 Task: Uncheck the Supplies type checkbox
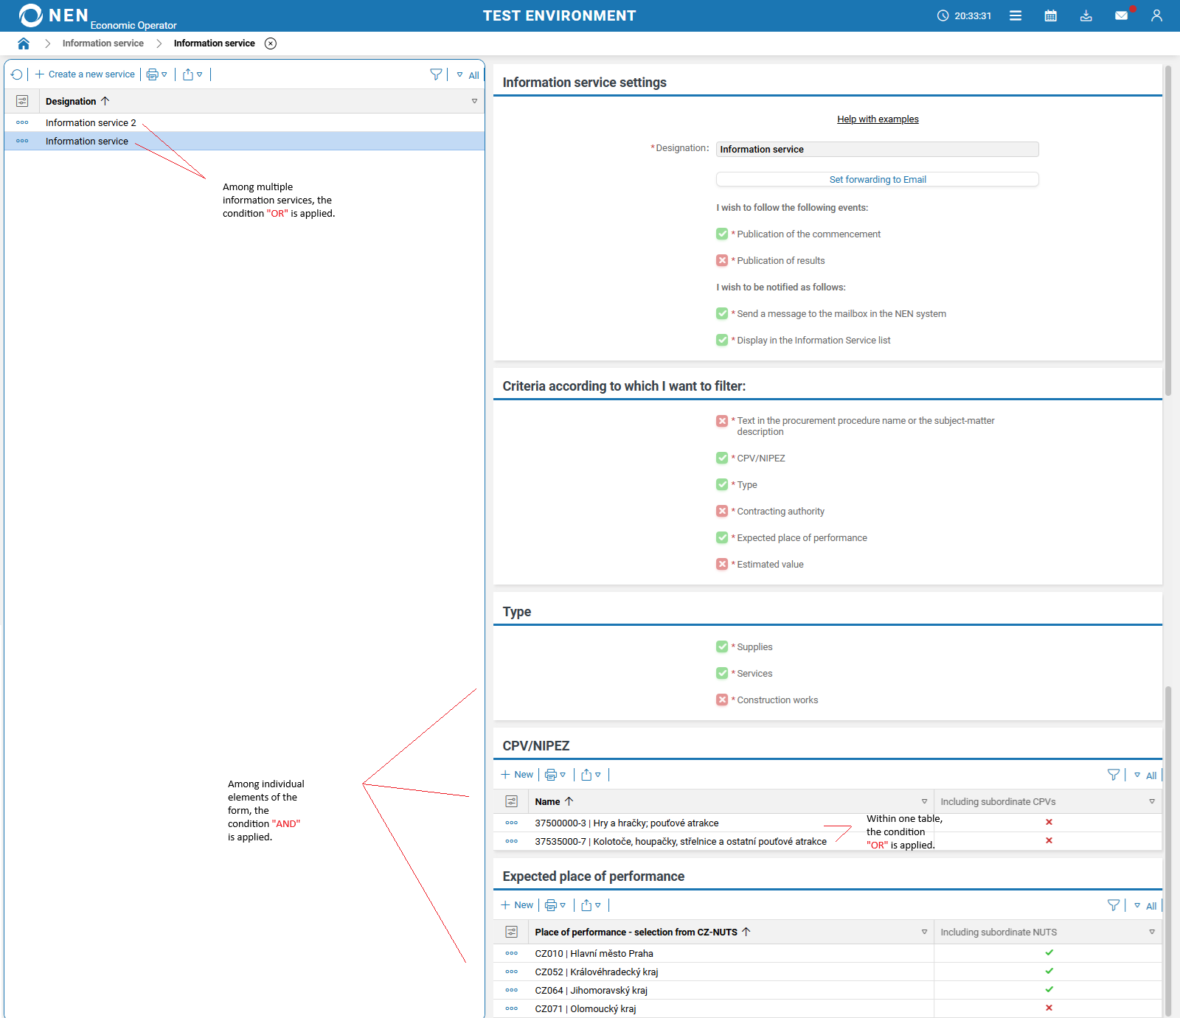click(x=722, y=646)
